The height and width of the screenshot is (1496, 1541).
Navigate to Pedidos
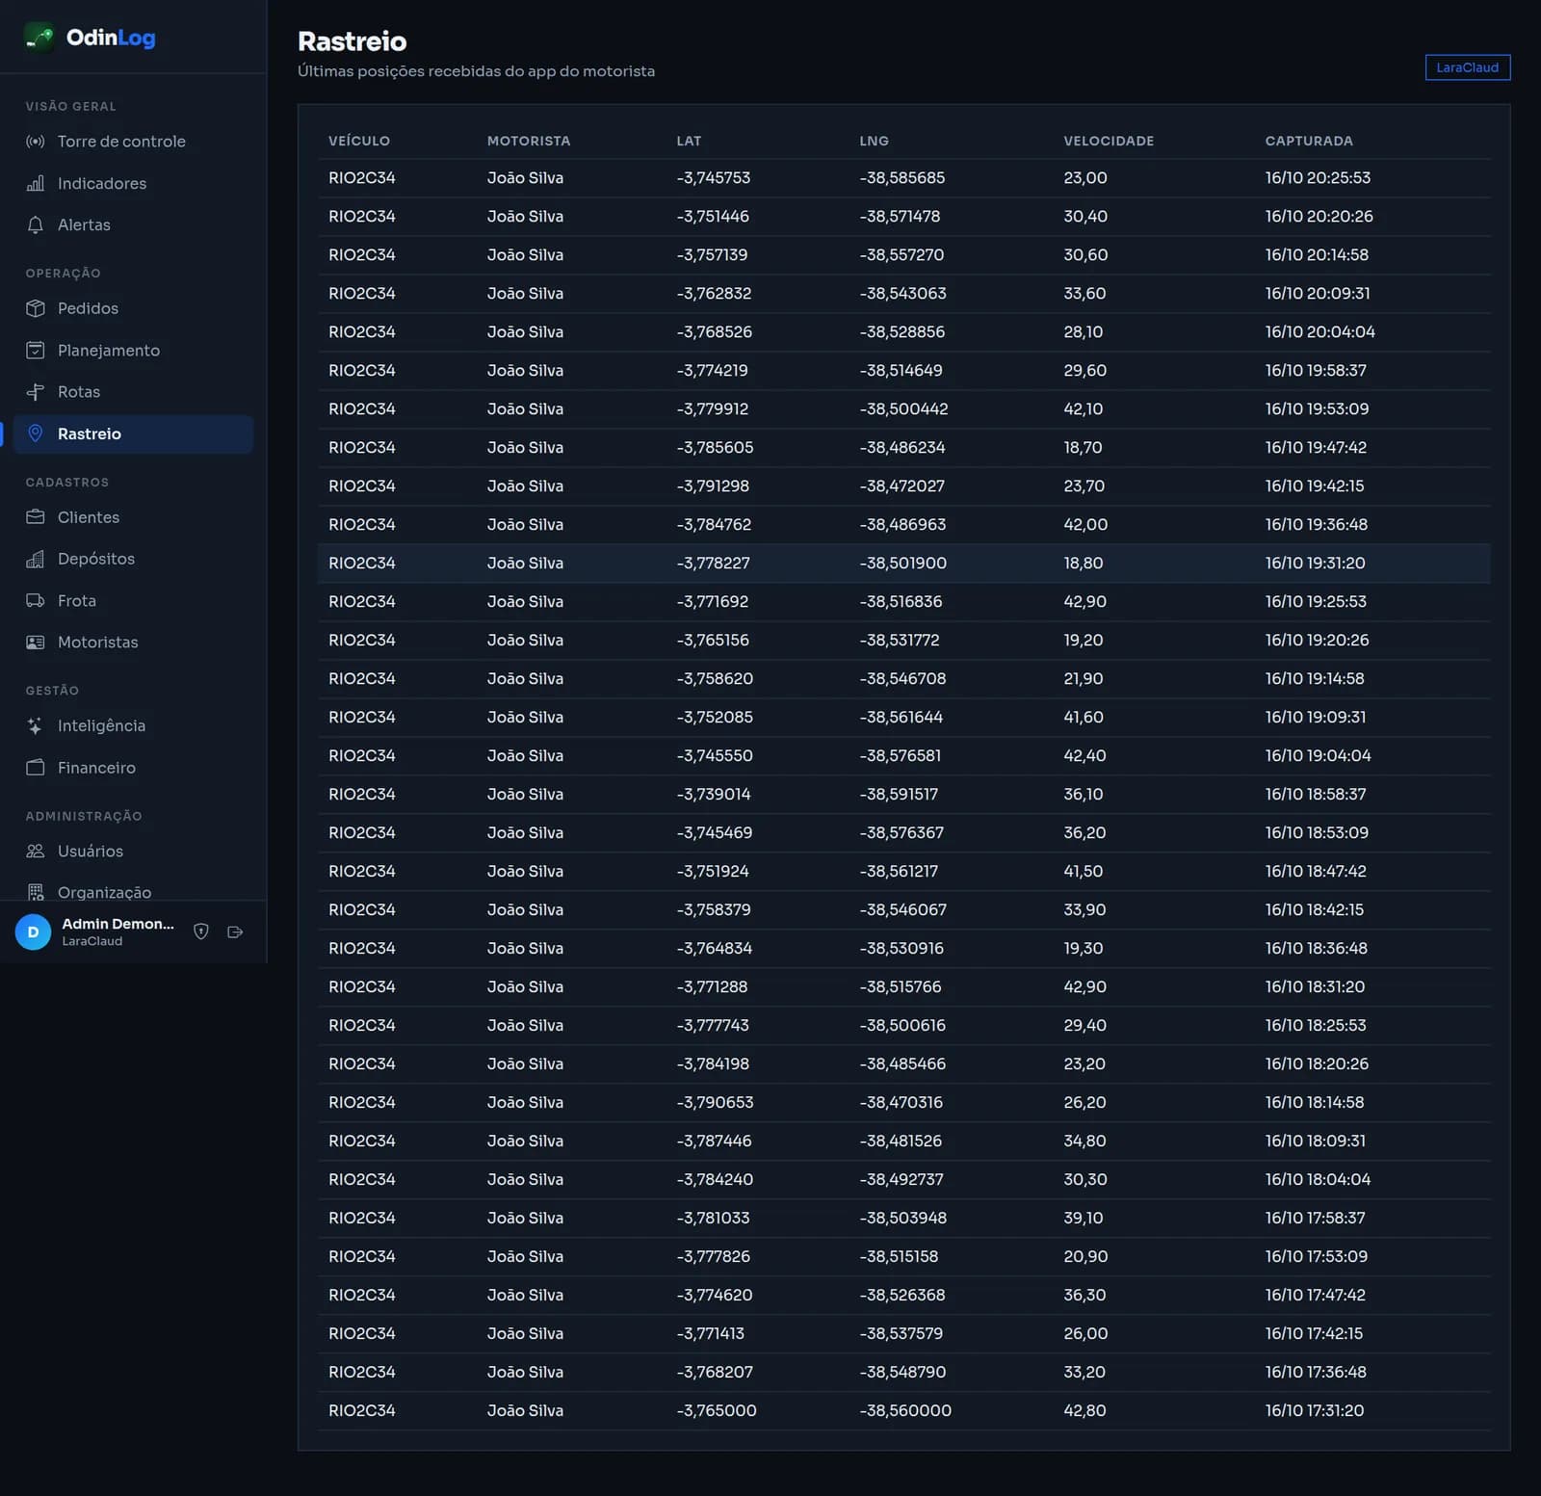coord(134,308)
